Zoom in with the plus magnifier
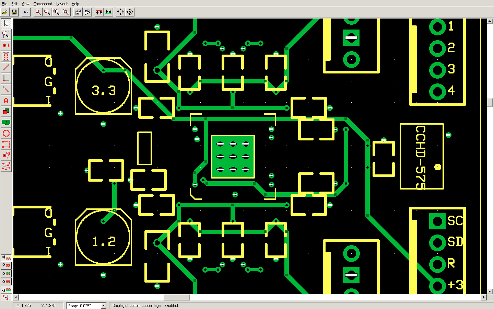The width and height of the screenshot is (494, 309). (38, 12)
